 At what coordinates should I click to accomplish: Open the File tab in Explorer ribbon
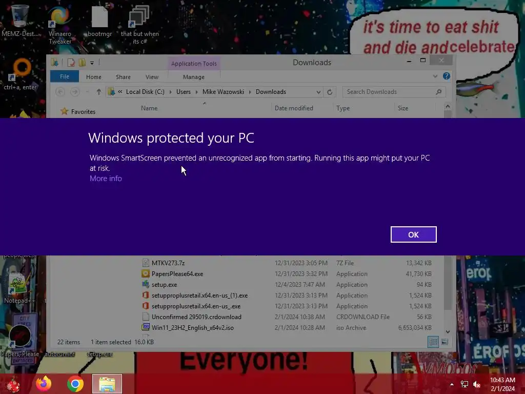pos(65,76)
